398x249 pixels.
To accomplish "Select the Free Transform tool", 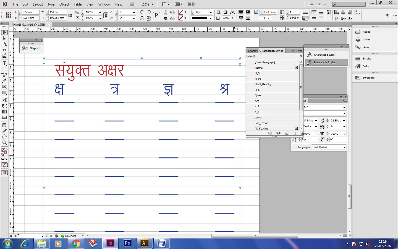I will pos(4,106).
